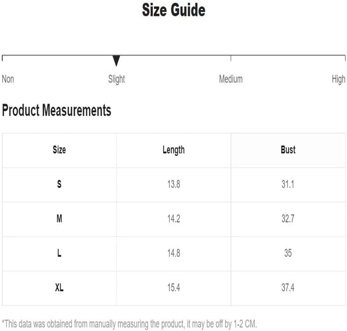Select the S size row
Screen dimensions: 347x331
pyautogui.click(x=174, y=185)
